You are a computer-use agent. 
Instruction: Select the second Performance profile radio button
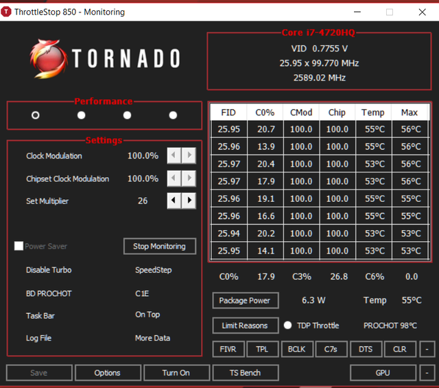tap(81, 115)
